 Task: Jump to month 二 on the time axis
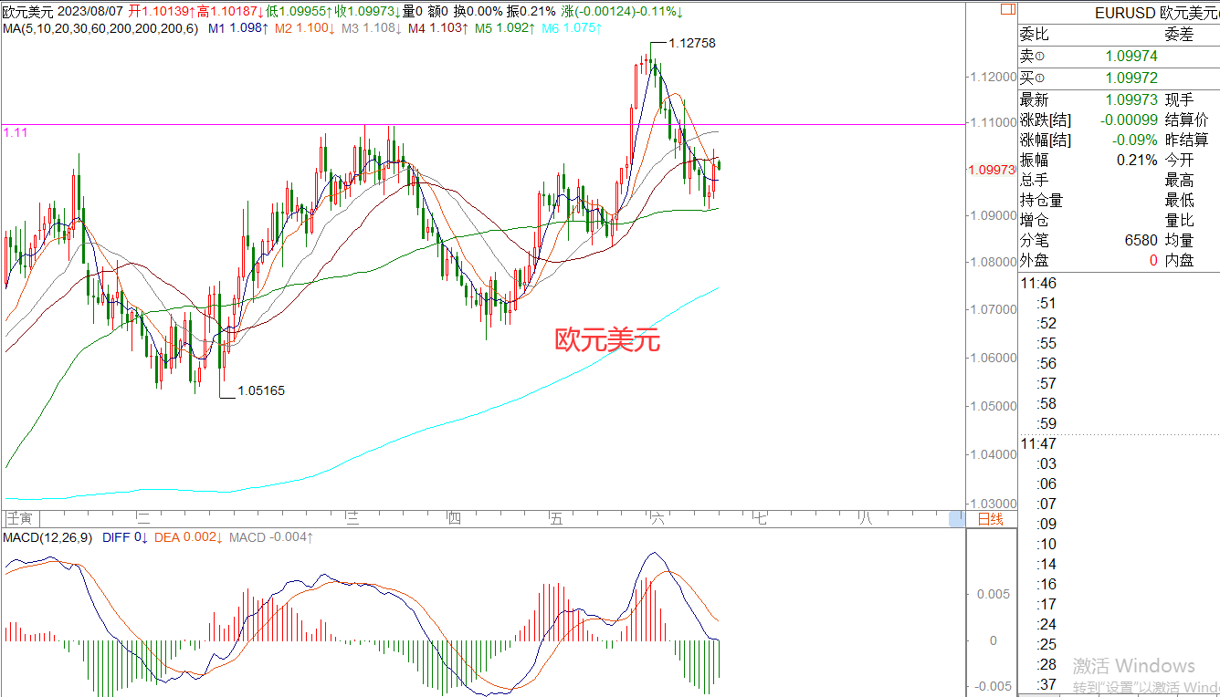142,519
